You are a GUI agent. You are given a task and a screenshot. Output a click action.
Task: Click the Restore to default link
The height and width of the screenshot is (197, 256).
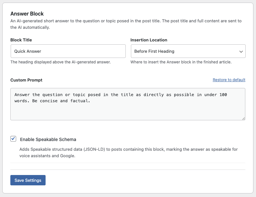tap(229, 80)
